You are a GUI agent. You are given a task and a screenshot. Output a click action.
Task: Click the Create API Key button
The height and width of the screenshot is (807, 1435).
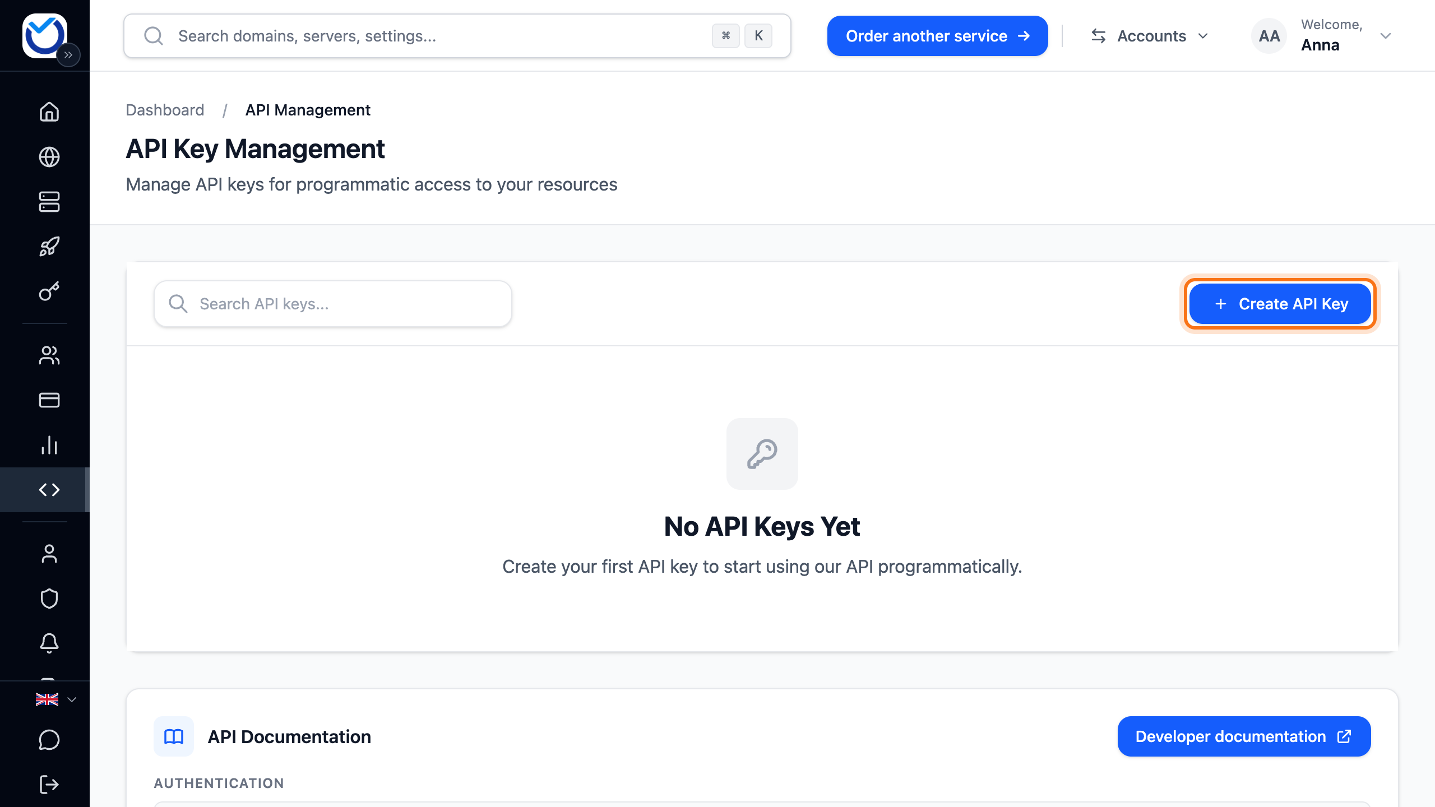1280,304
